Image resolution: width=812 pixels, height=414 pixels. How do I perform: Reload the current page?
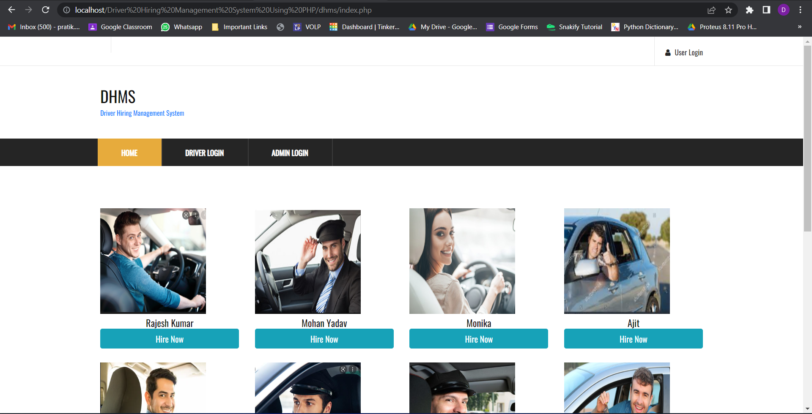45,10
